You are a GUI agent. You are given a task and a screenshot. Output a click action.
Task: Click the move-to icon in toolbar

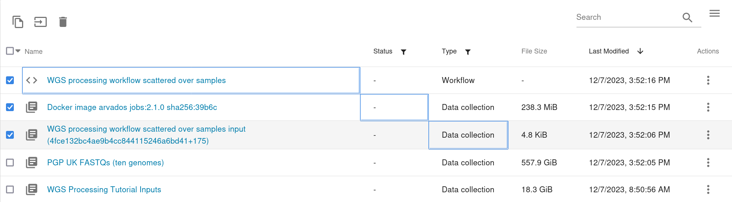point(40,22)
